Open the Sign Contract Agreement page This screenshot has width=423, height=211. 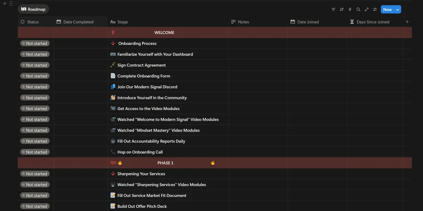pos(141,65)
